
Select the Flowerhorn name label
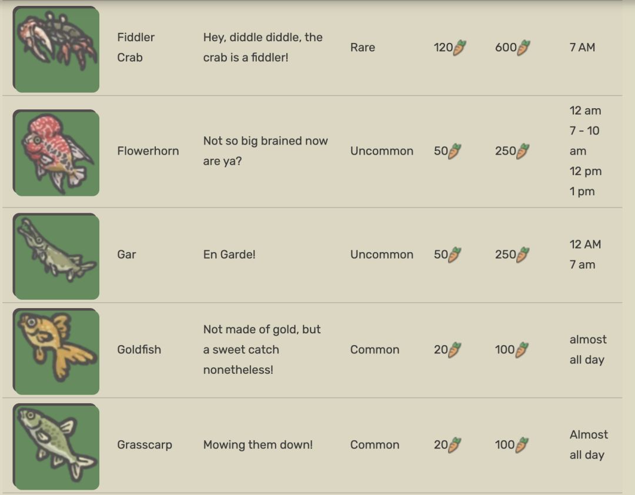pos(148,151)
